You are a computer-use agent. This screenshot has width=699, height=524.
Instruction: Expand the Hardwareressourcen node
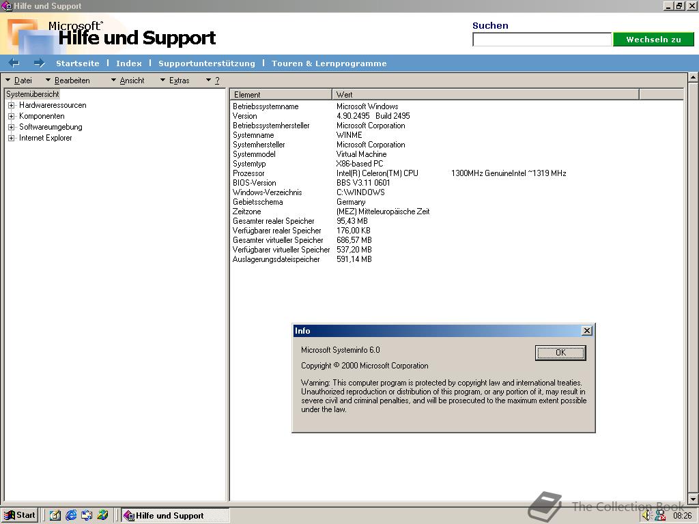11,105
